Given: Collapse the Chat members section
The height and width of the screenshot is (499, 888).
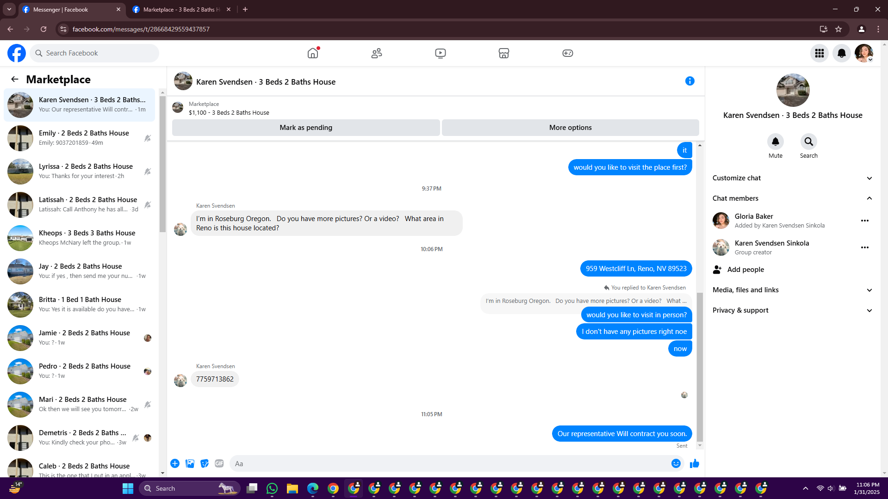Looking at the screenshot, I should (793, 198).
